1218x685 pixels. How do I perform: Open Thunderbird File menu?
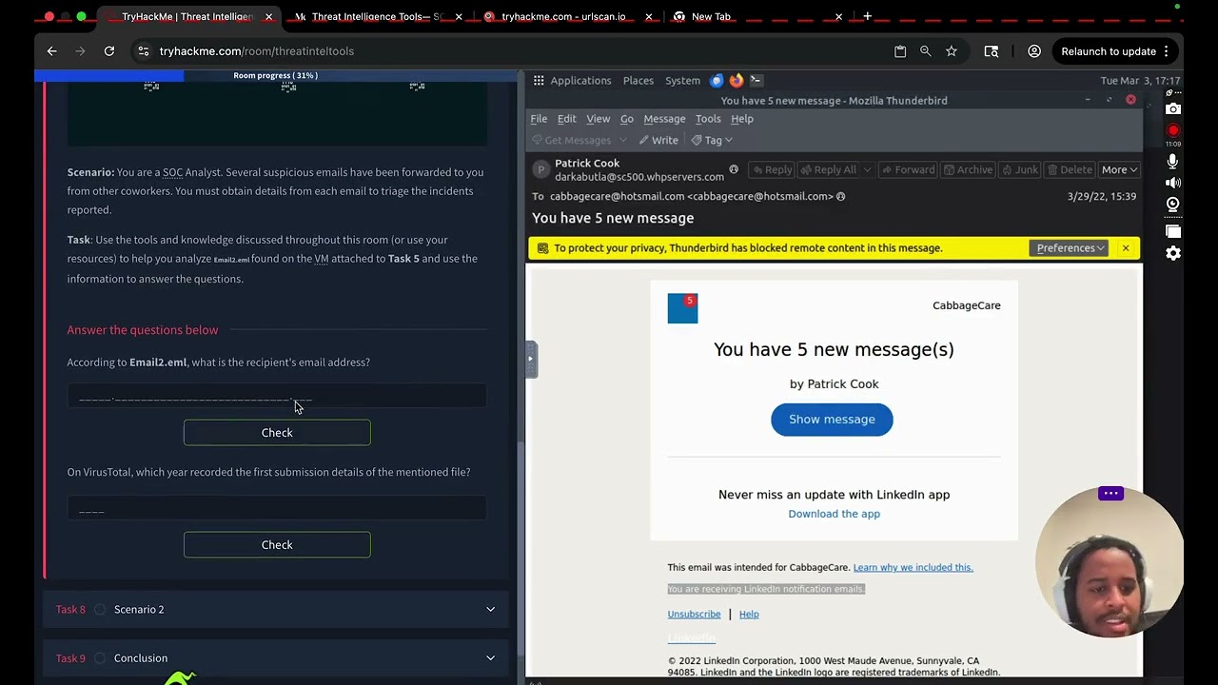539,119
